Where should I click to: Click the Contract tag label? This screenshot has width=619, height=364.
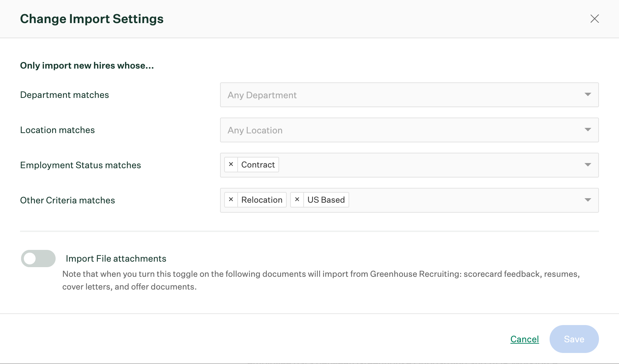[x=258, y=165]
